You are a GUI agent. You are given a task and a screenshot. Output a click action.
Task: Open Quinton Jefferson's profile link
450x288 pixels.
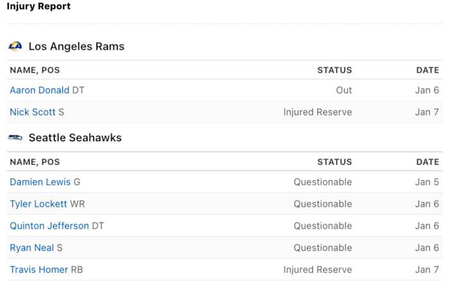[x=50, y=226]
